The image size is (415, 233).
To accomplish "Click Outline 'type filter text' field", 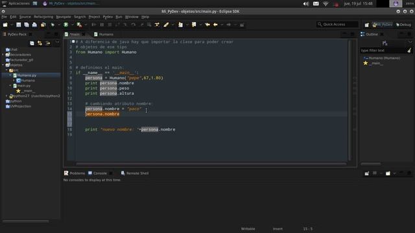I will 383,50.
